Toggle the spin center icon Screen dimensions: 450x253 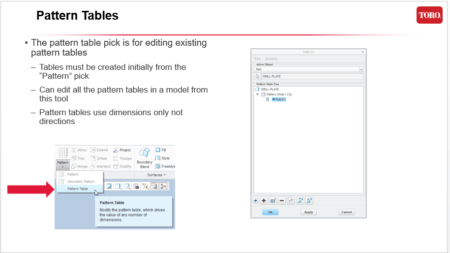click(164, 187)
